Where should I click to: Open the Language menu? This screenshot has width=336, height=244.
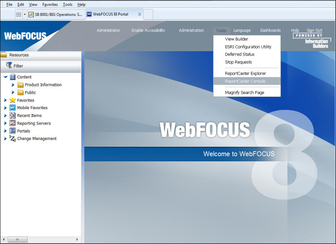click(x=242, y=30)
